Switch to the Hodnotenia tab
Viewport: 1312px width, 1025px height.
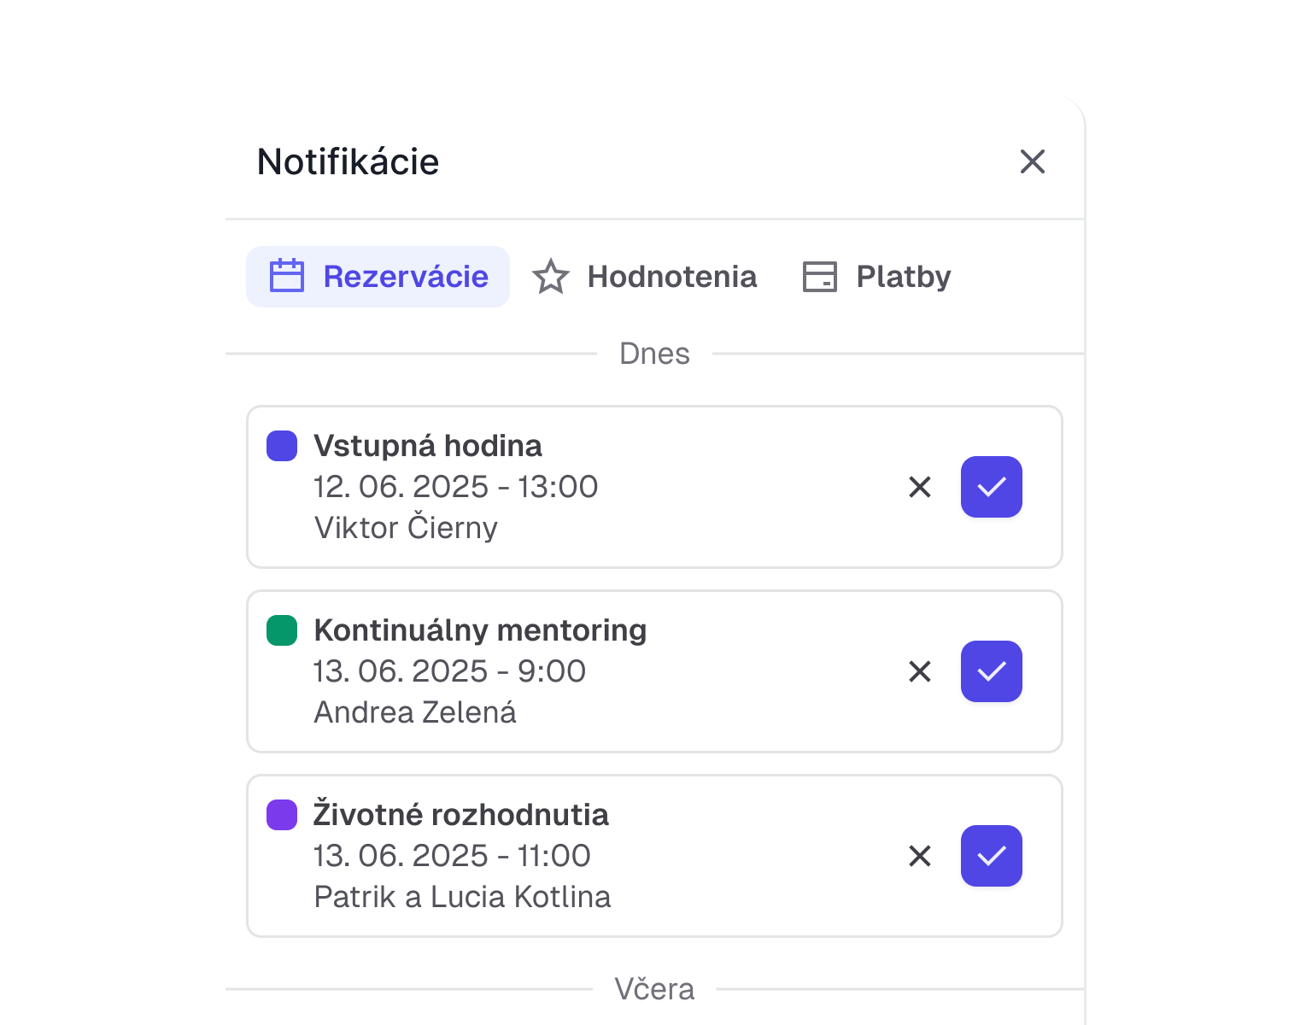671,277
